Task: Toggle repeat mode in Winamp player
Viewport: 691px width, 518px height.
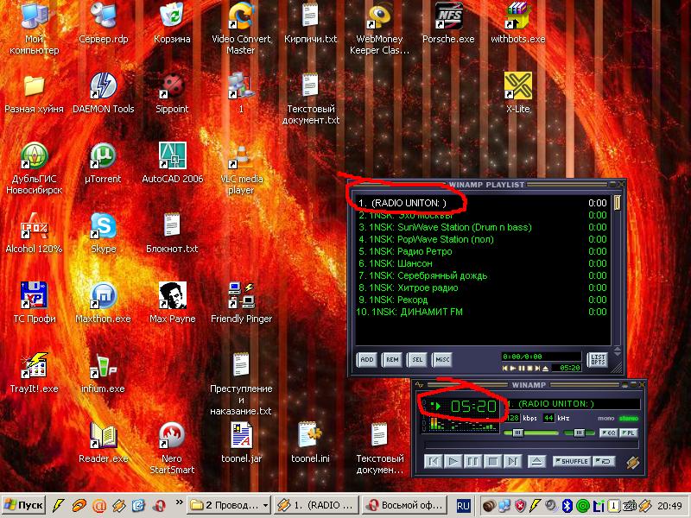Action: [605, 461]
